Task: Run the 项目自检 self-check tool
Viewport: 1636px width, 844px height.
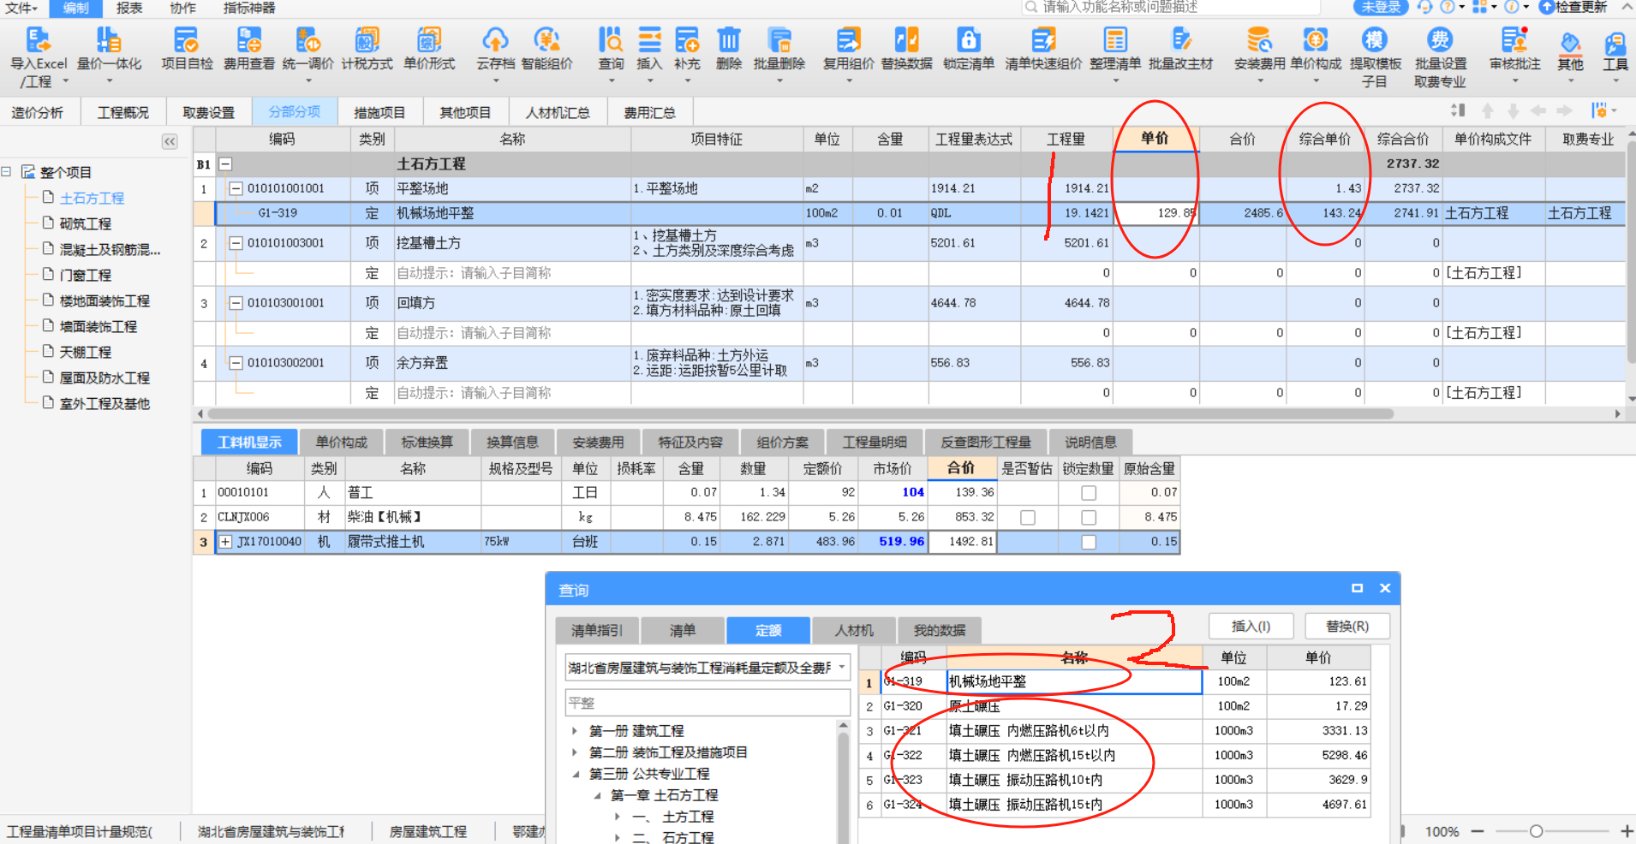Action: [x=187, y=48]
